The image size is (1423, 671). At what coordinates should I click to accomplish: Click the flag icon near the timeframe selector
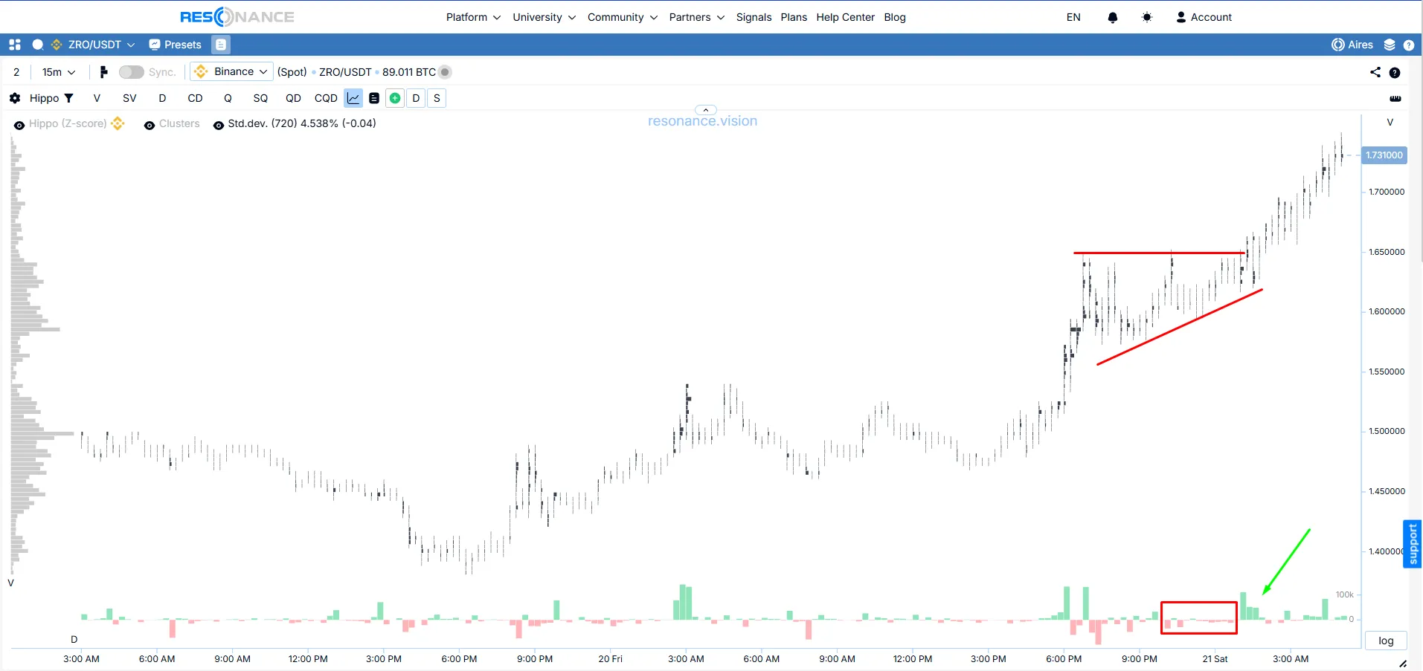(103, 71)
